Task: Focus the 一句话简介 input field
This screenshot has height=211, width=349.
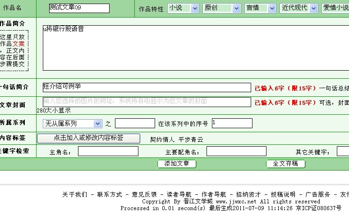Action: pyautogui.click(x=147, y=87)
